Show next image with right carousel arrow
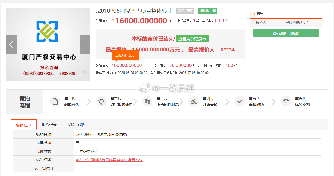 85,45
